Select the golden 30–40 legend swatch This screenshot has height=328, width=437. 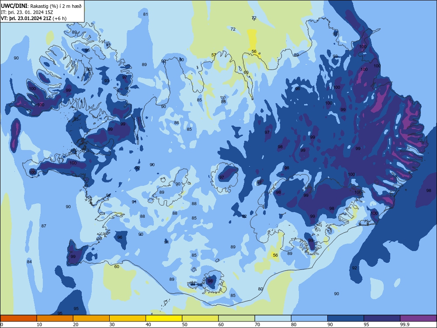[128, 318]
